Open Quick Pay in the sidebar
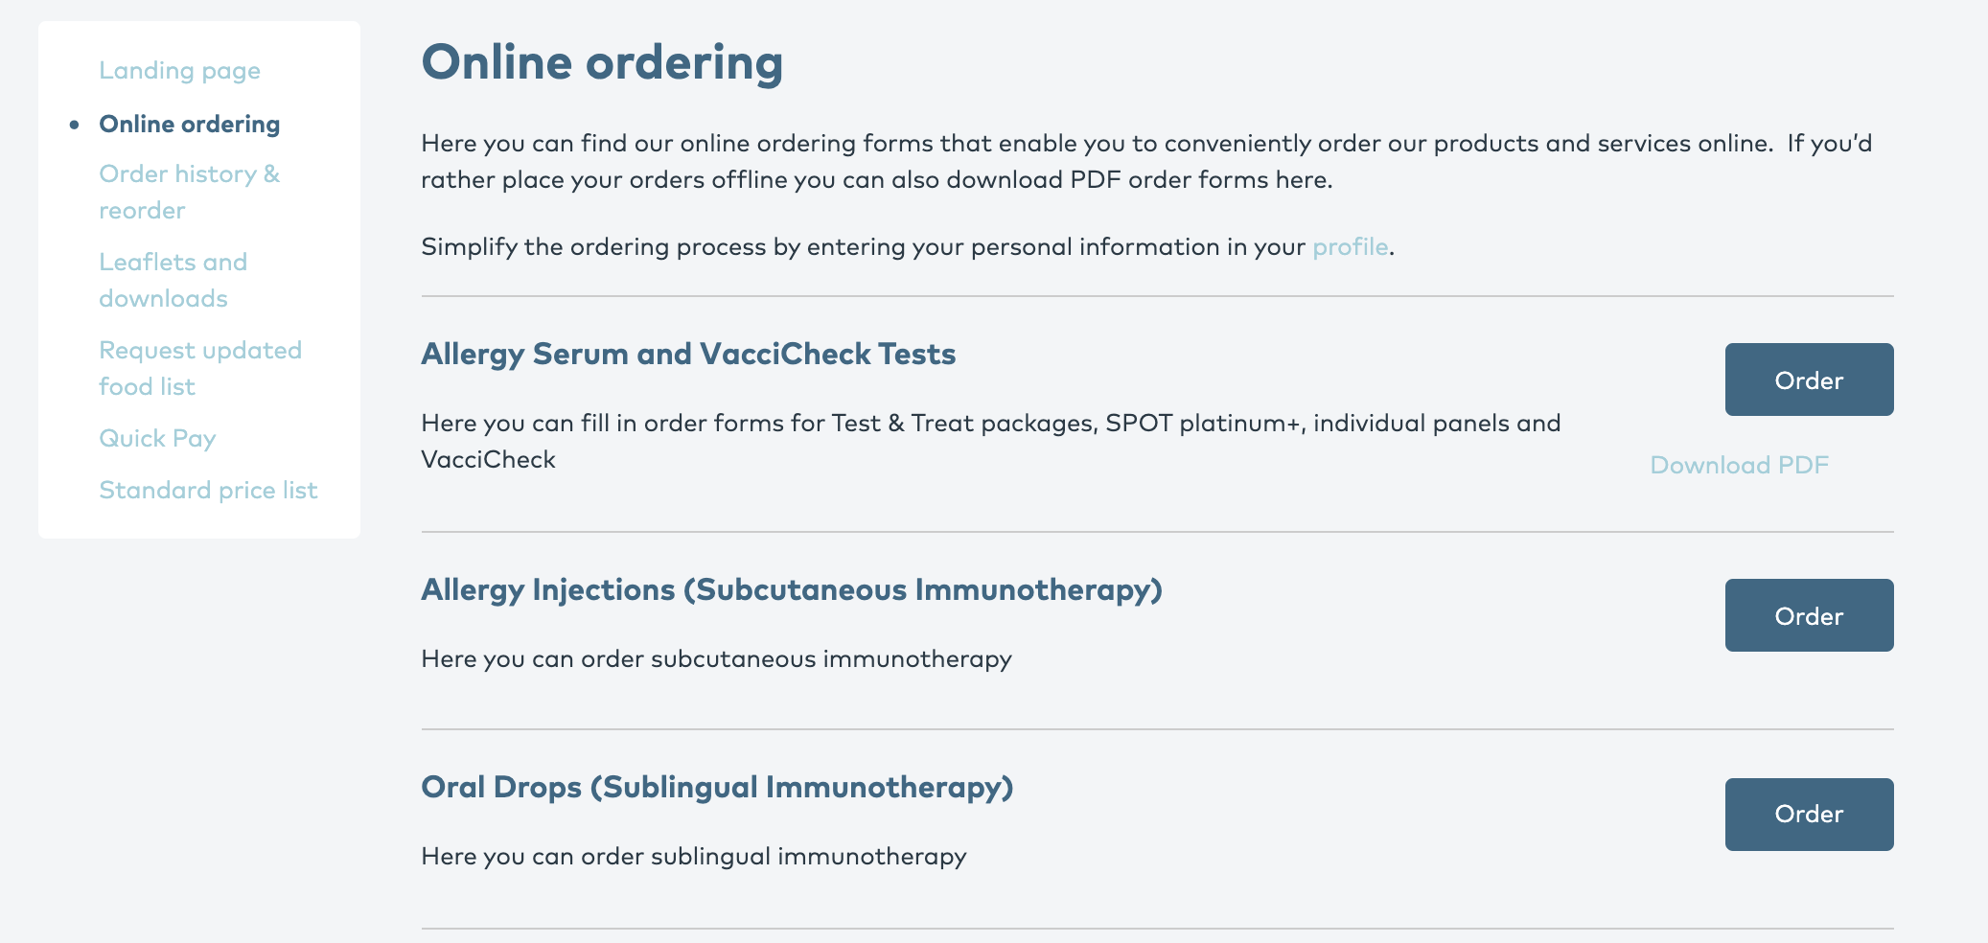 157,439
